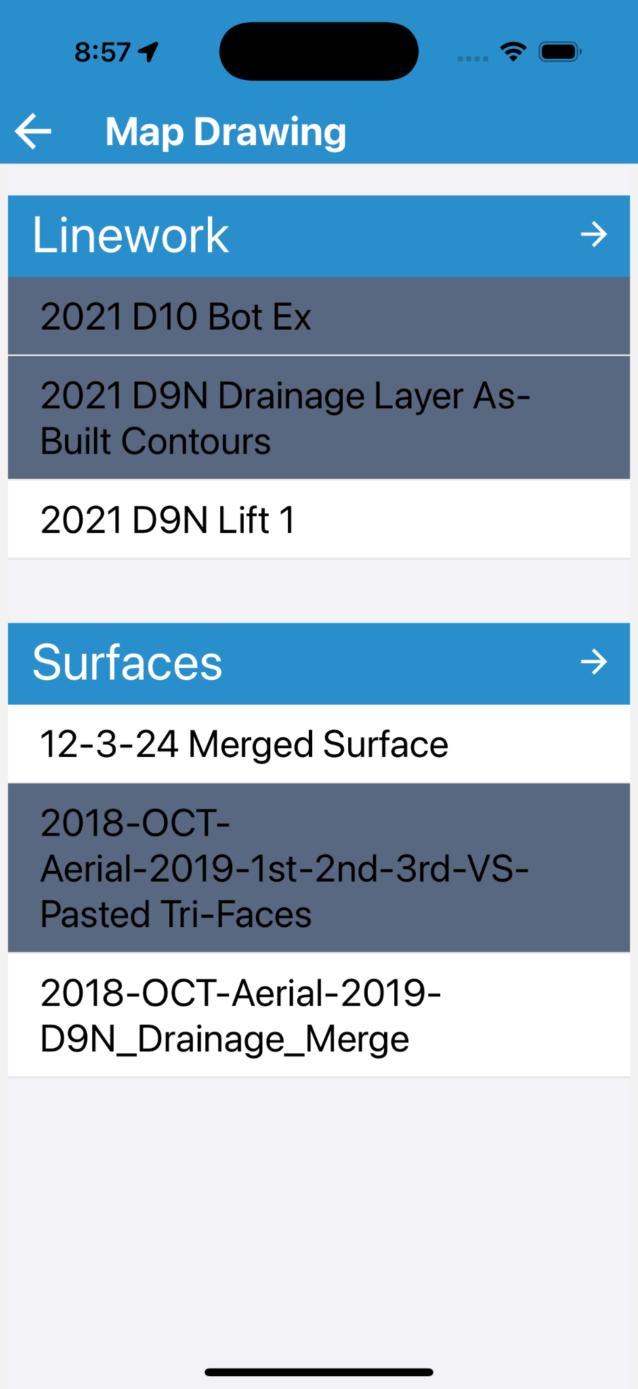Tap the location services arrow icon
This screenshot has height=1389, width=638.
coord(148,52)
